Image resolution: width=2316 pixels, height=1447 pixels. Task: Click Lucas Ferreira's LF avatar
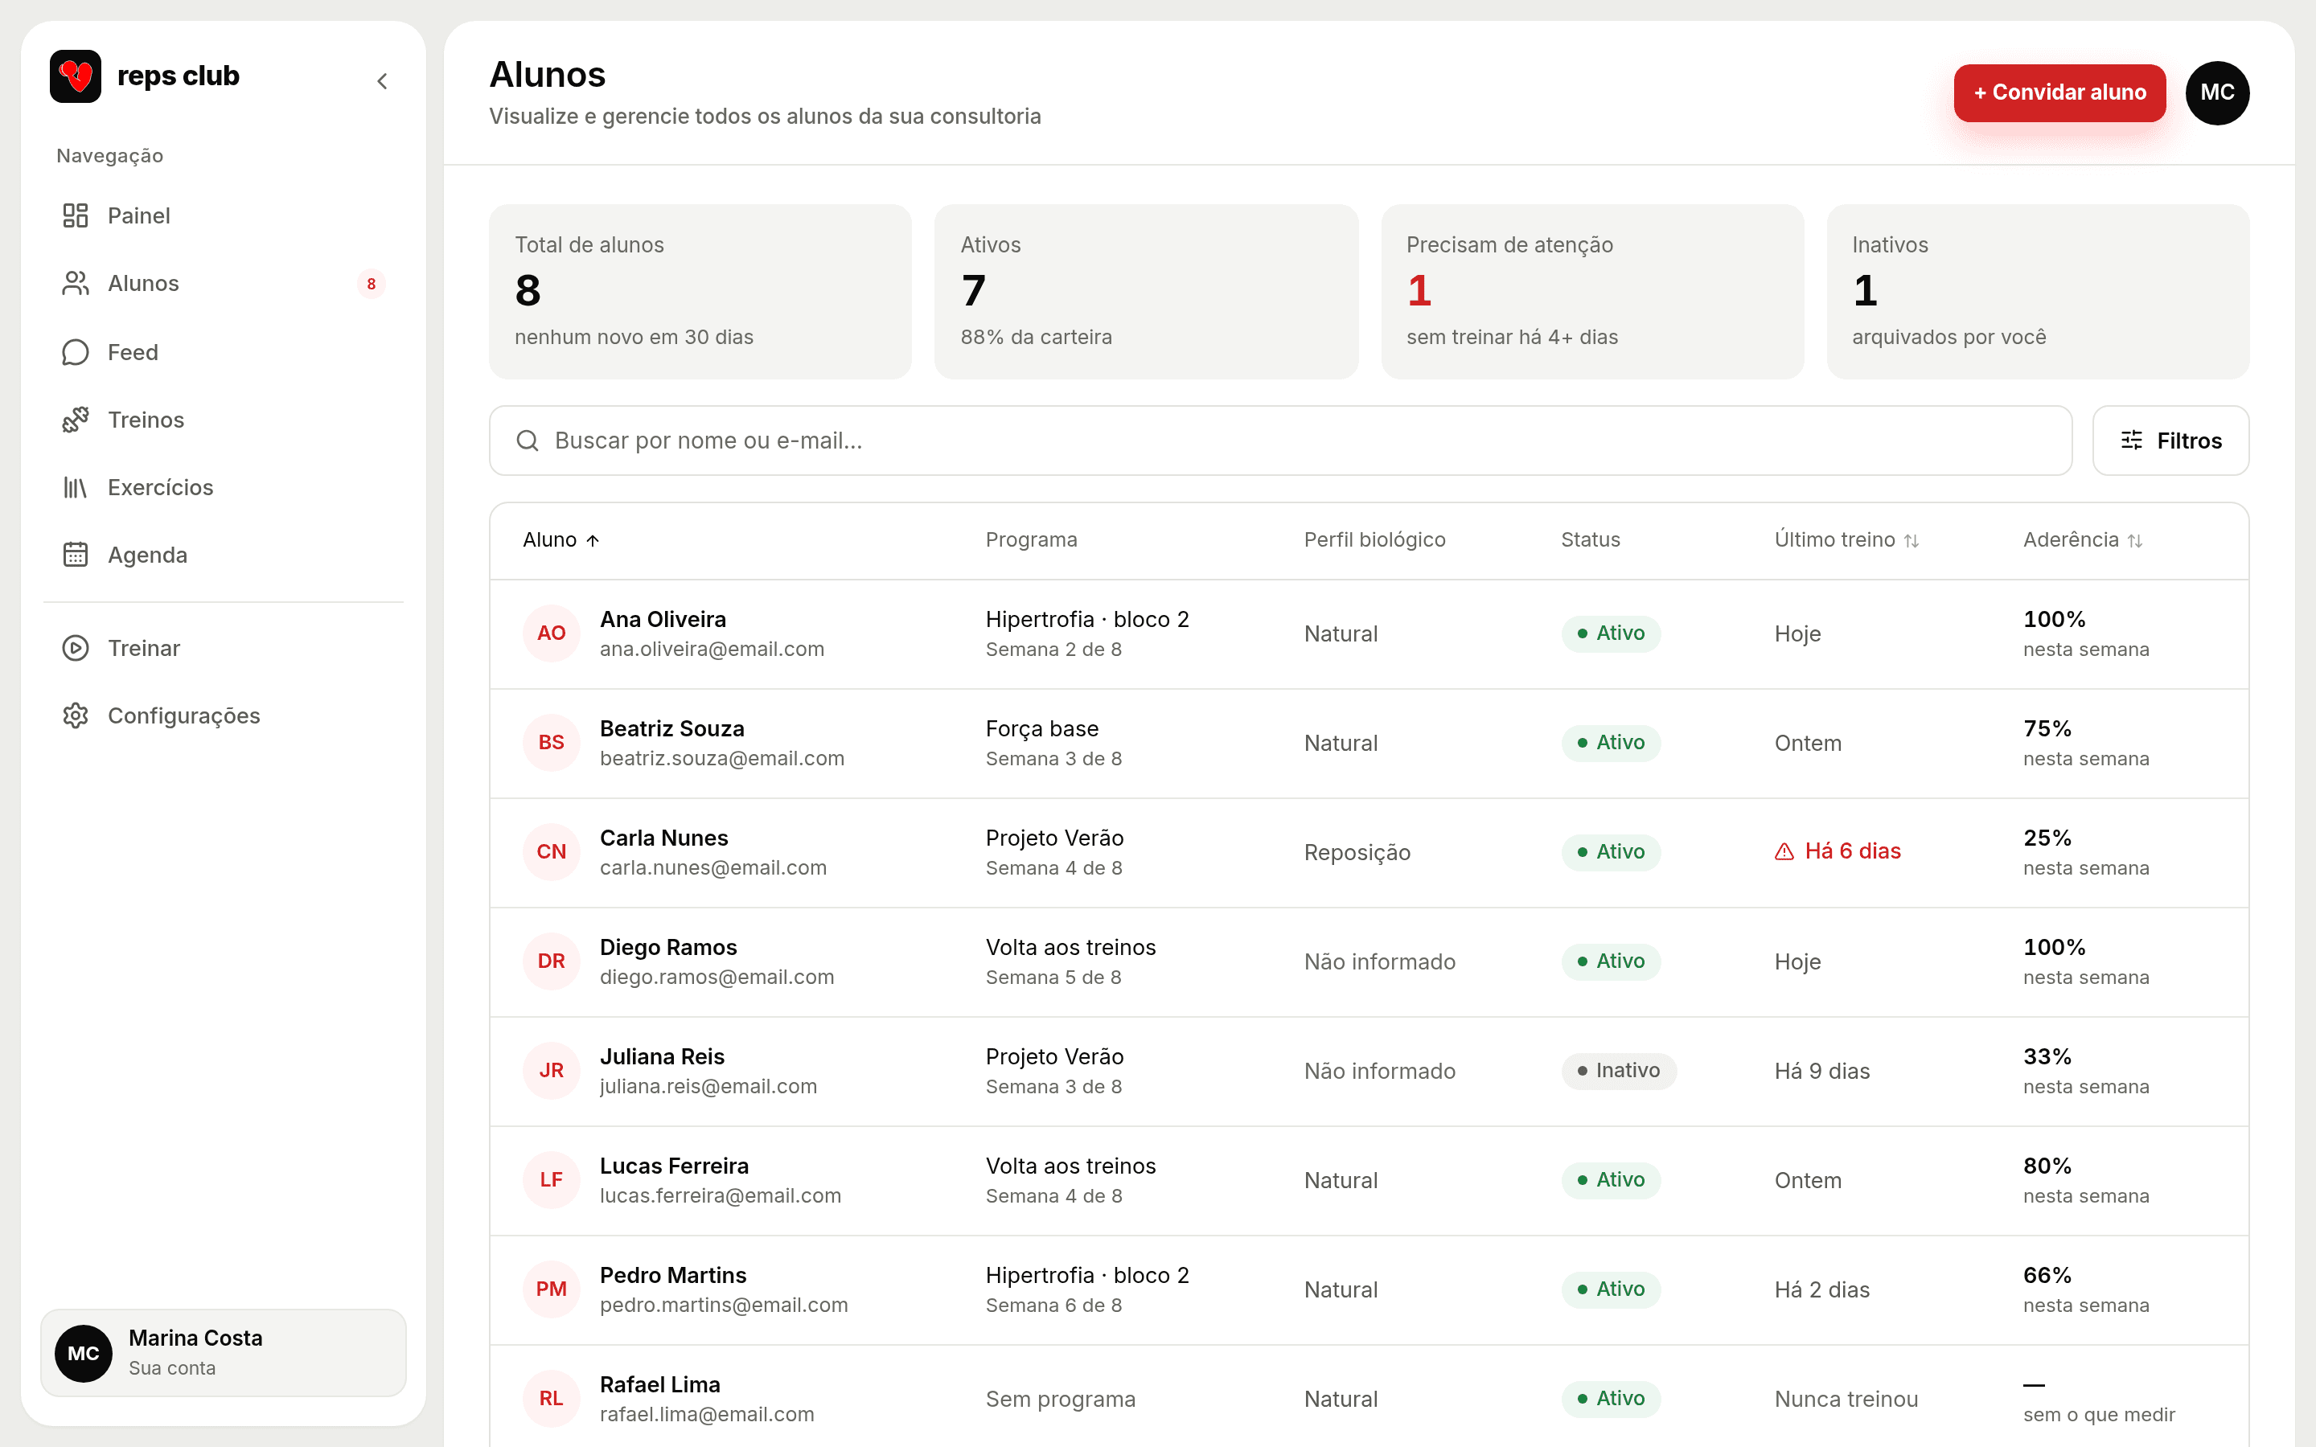click(x=551, y=1180)
